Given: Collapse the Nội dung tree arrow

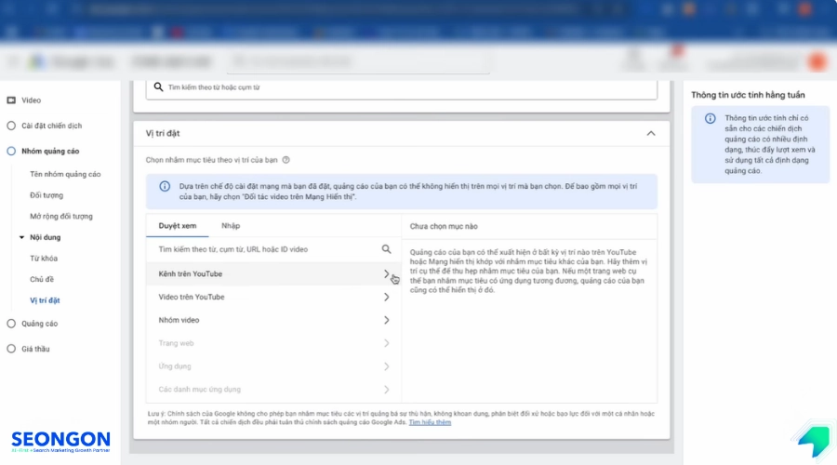Looking at the screenshot, I should pyautogui.click(x=22, y=237).
